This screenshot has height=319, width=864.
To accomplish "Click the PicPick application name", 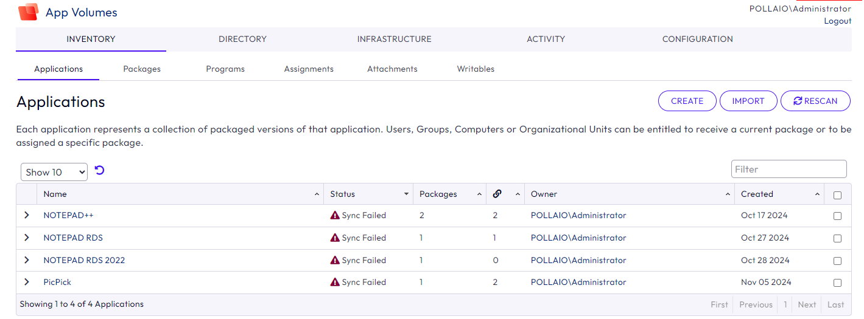I will point(57,282).
